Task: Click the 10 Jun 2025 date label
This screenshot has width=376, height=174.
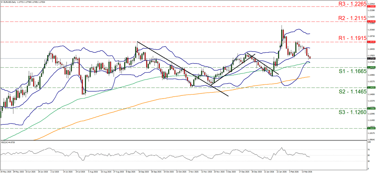Action: pyautogui.click(x=30, y=172)
